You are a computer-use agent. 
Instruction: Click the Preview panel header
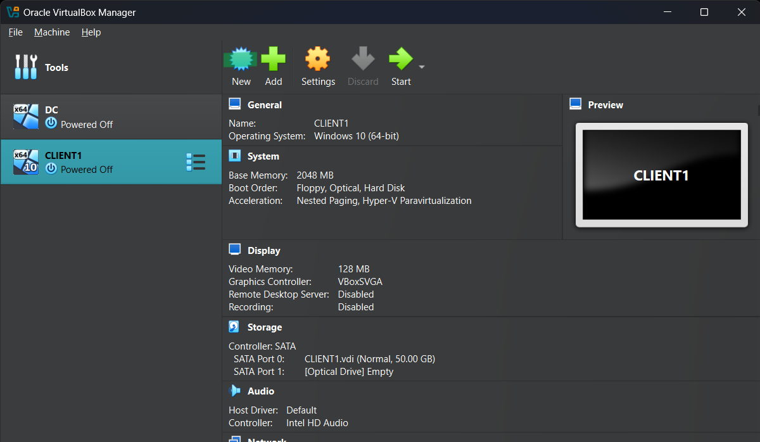point(605,105)
